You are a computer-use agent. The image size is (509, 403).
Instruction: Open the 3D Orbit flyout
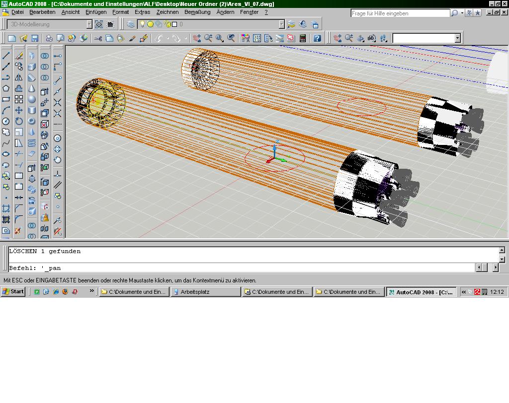tap(360, 38)
